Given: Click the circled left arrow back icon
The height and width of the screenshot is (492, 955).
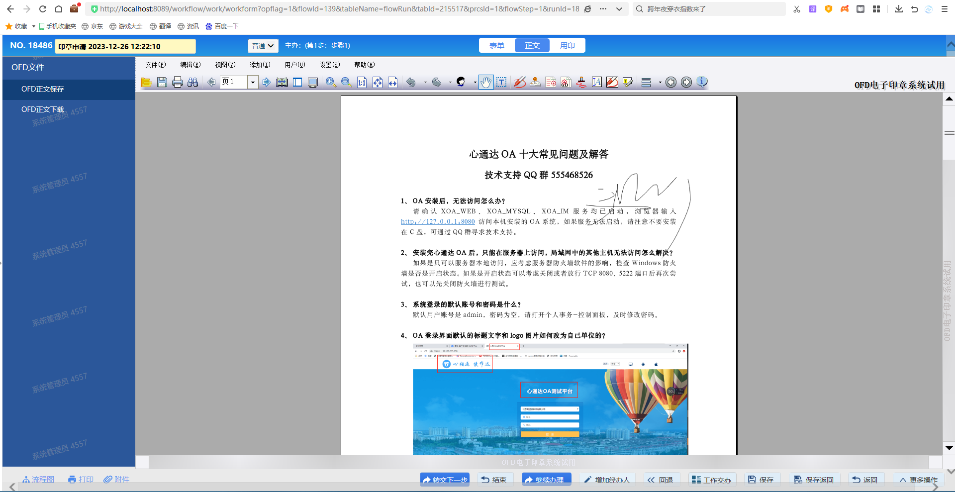Looking at the screenshot, I should 671,82.
